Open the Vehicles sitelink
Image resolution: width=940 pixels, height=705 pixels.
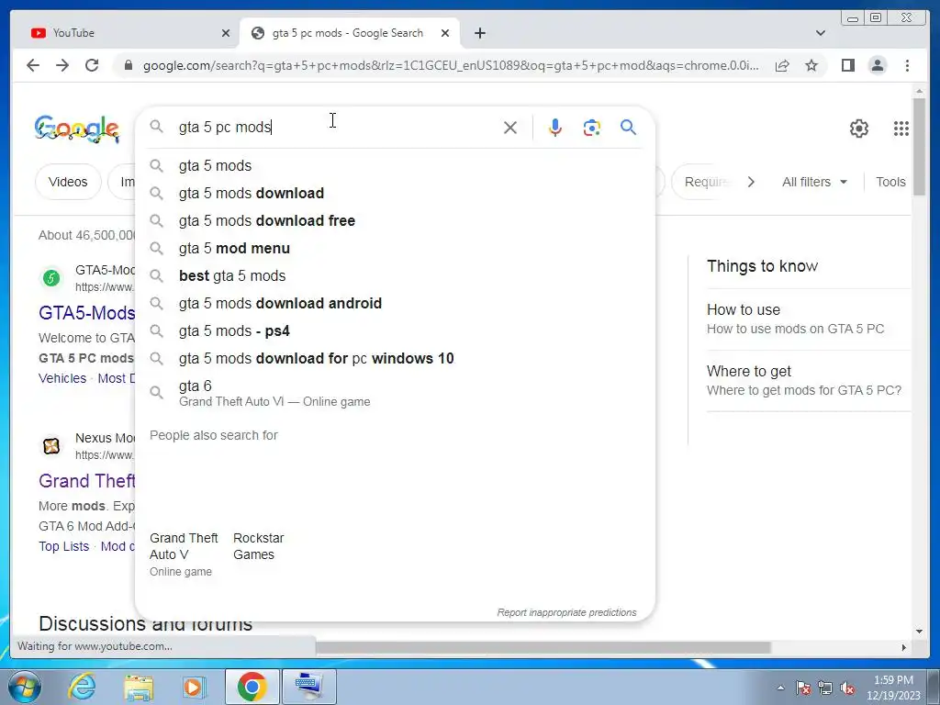point(62,378)
